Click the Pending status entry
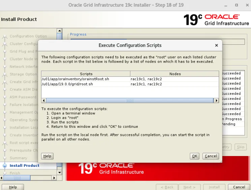Viewport: 251px width, 190px height. (x=229, y=124)
